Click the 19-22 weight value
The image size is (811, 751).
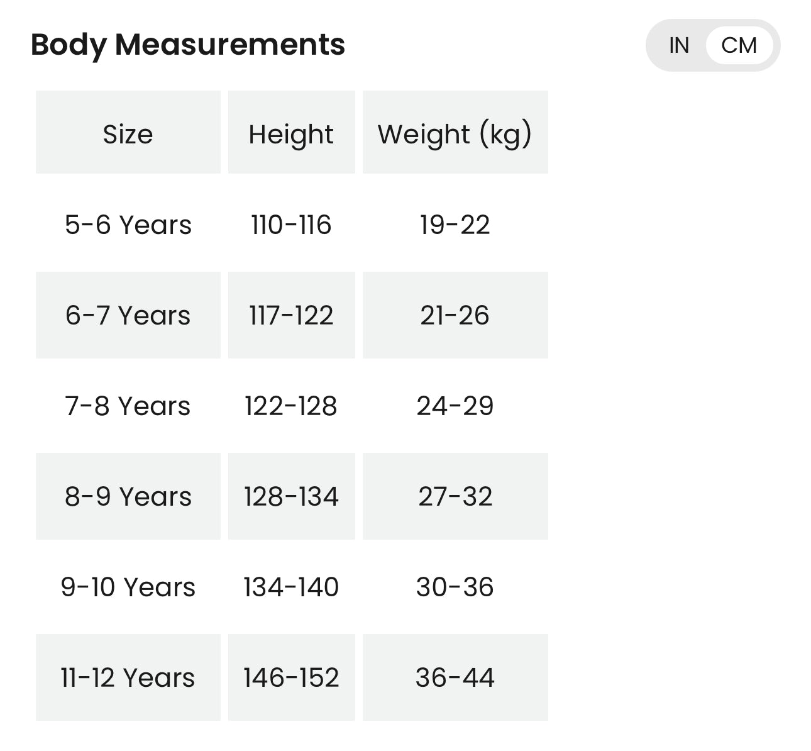coord(455,225)
